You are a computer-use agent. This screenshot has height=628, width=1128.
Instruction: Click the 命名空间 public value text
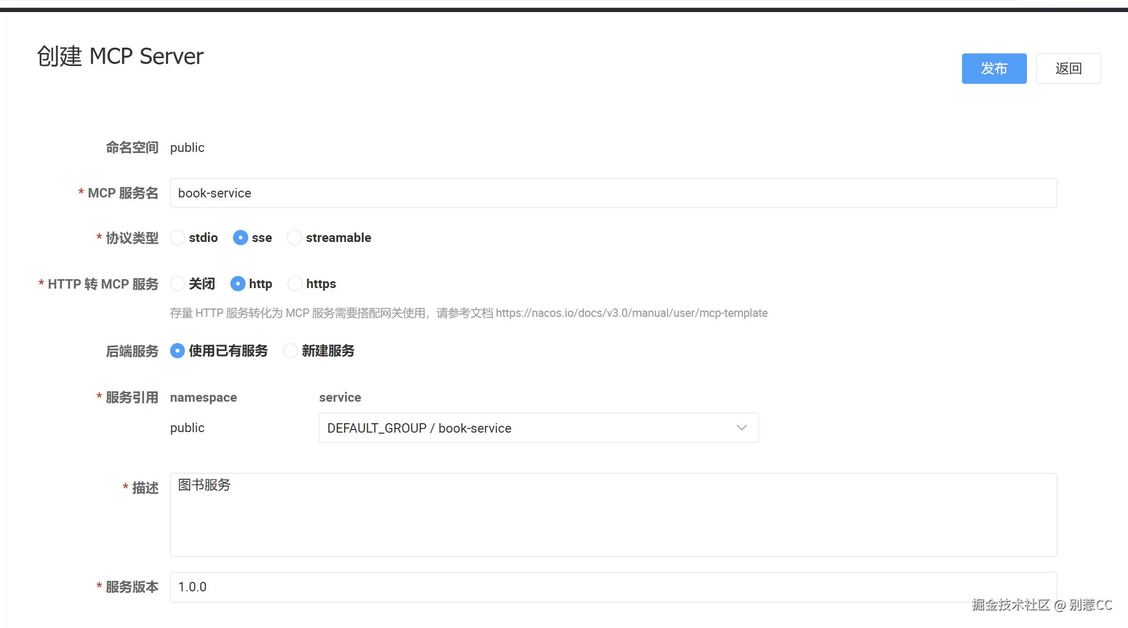(187, 148)
